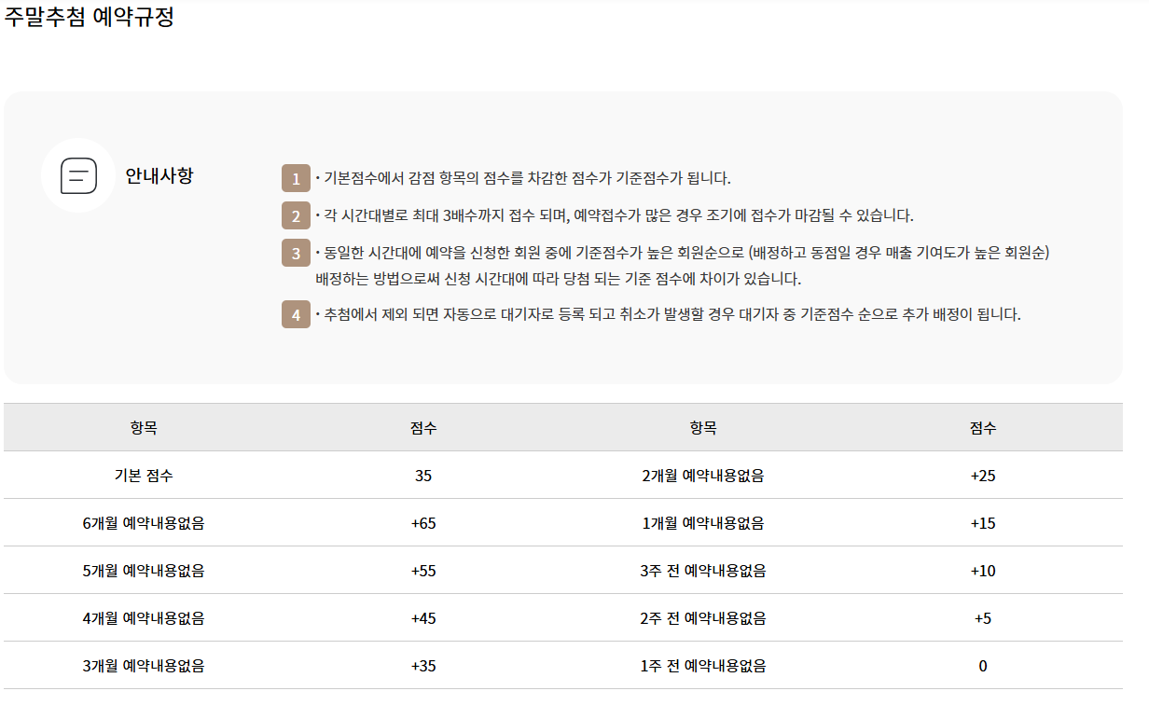The image size is (1149, 705).
Task: Click the +65 score value
Action: 423,523
